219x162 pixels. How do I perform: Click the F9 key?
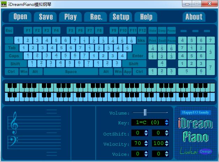tap(114, 30)
